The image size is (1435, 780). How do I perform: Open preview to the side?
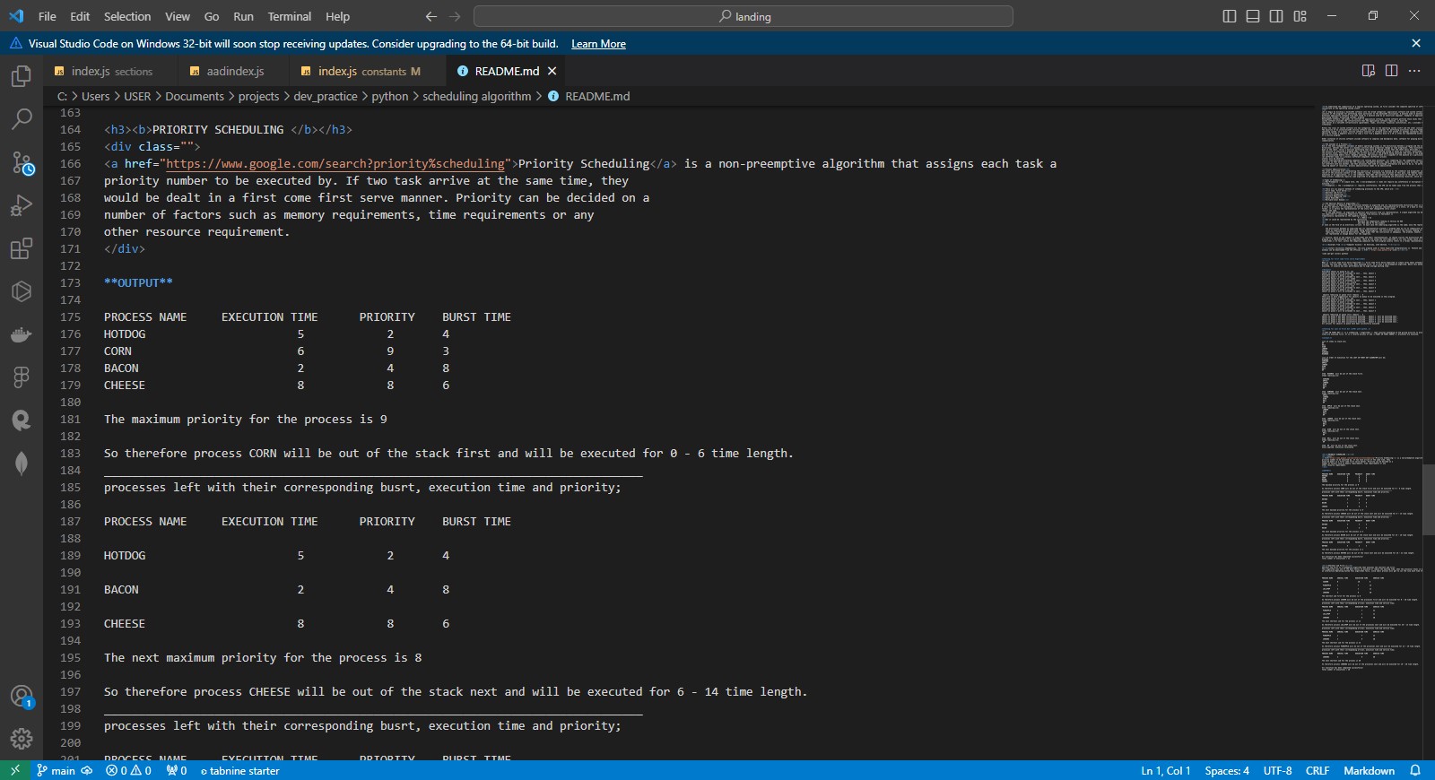click(x=1369, y=71)
